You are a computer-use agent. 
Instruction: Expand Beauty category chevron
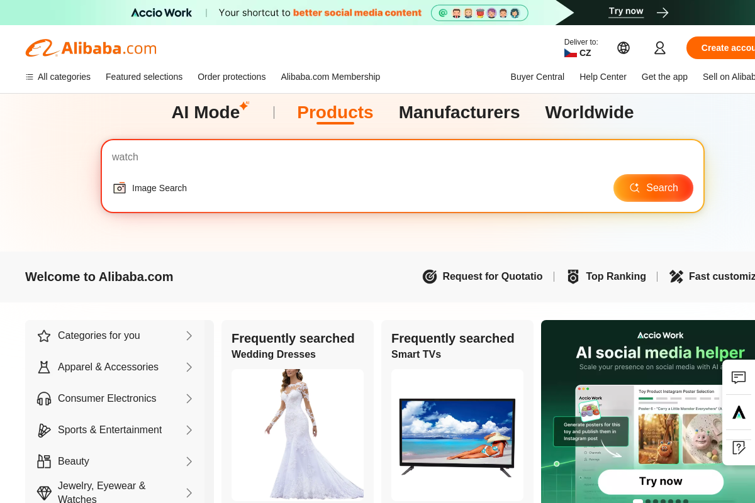click(x=189, y=462)
